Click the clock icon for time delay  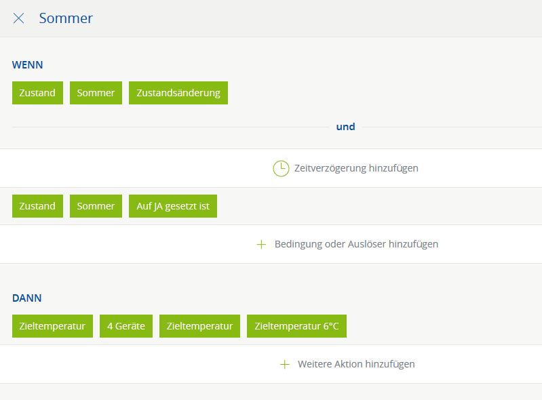pos(281,169)
